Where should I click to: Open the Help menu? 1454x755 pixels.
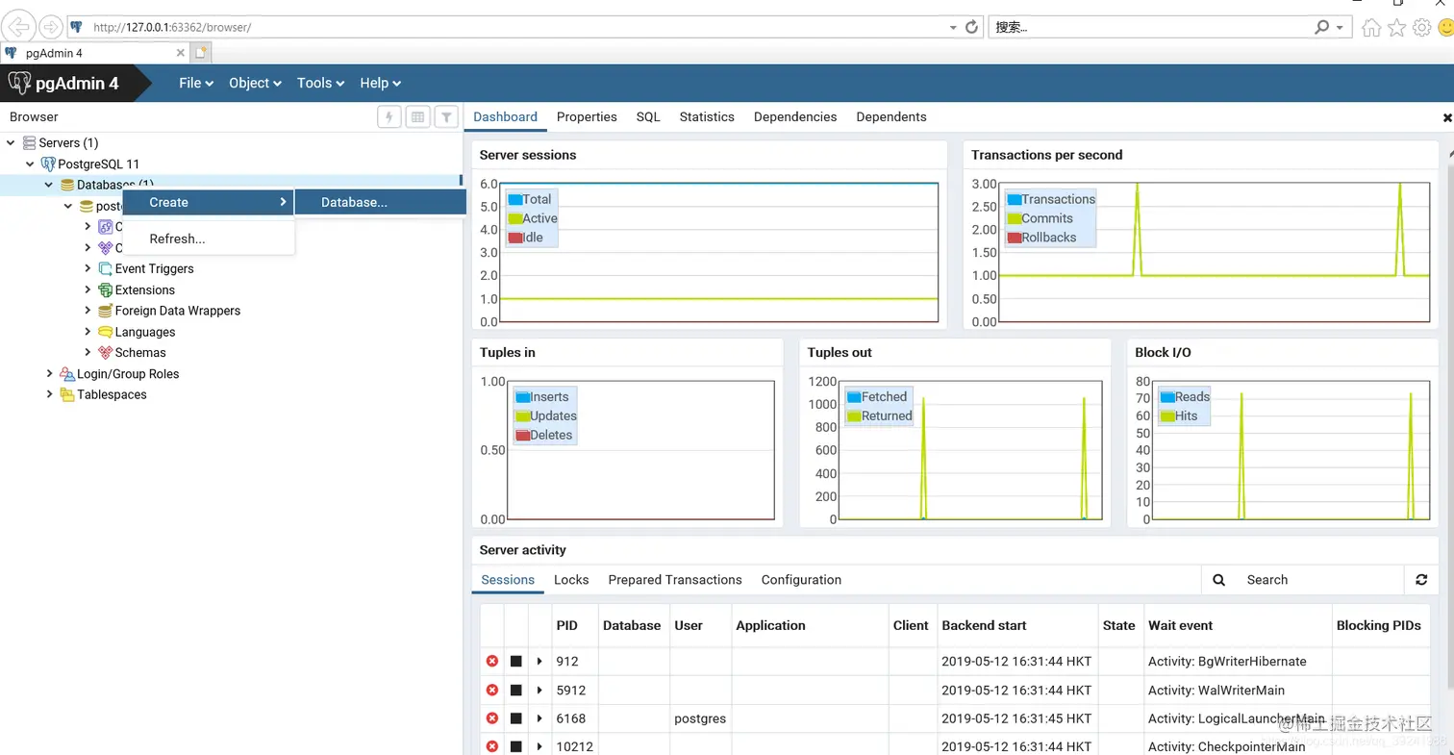(x=380, y=84)
